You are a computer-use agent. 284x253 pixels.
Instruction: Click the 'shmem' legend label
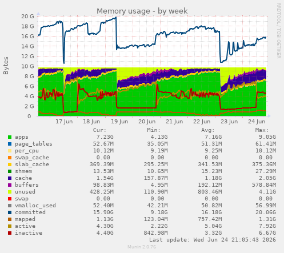coord(23,171)
